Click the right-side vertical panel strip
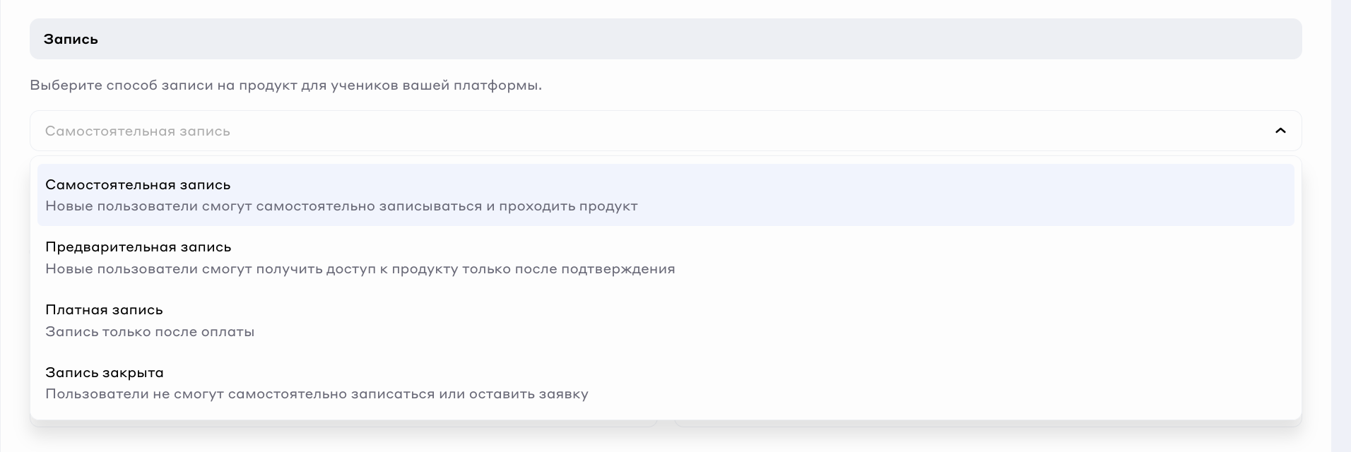Screen dimensions: 1351x452 1340,226
